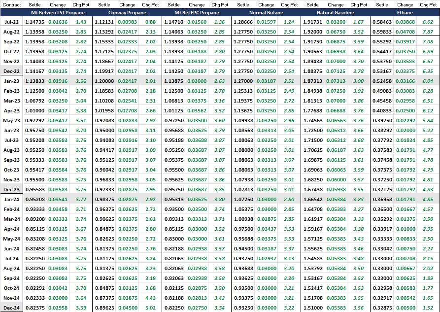Select the Apr-23 contract label
This screenshot has width=440, height=312.
point(11,110)
